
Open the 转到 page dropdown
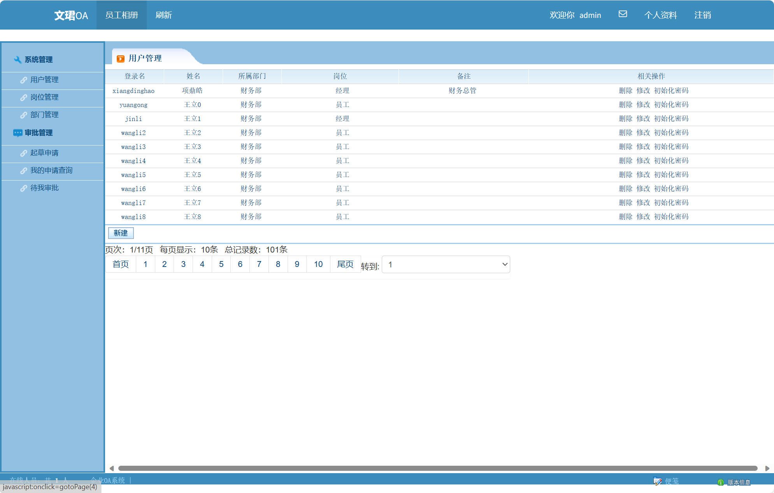click(446, 265)
